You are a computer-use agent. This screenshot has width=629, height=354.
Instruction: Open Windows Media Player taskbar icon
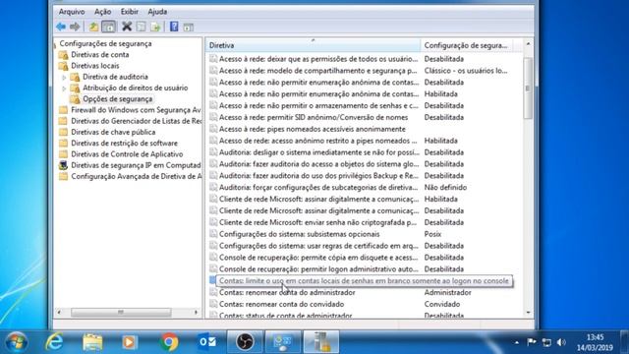pos(129,342)
